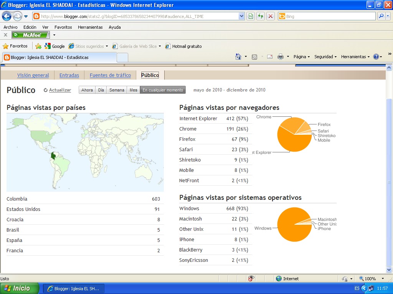The width and height of the screenshot is (393, 294).
Task: Click the search magnifier button
Action: [x=381, y=16]
